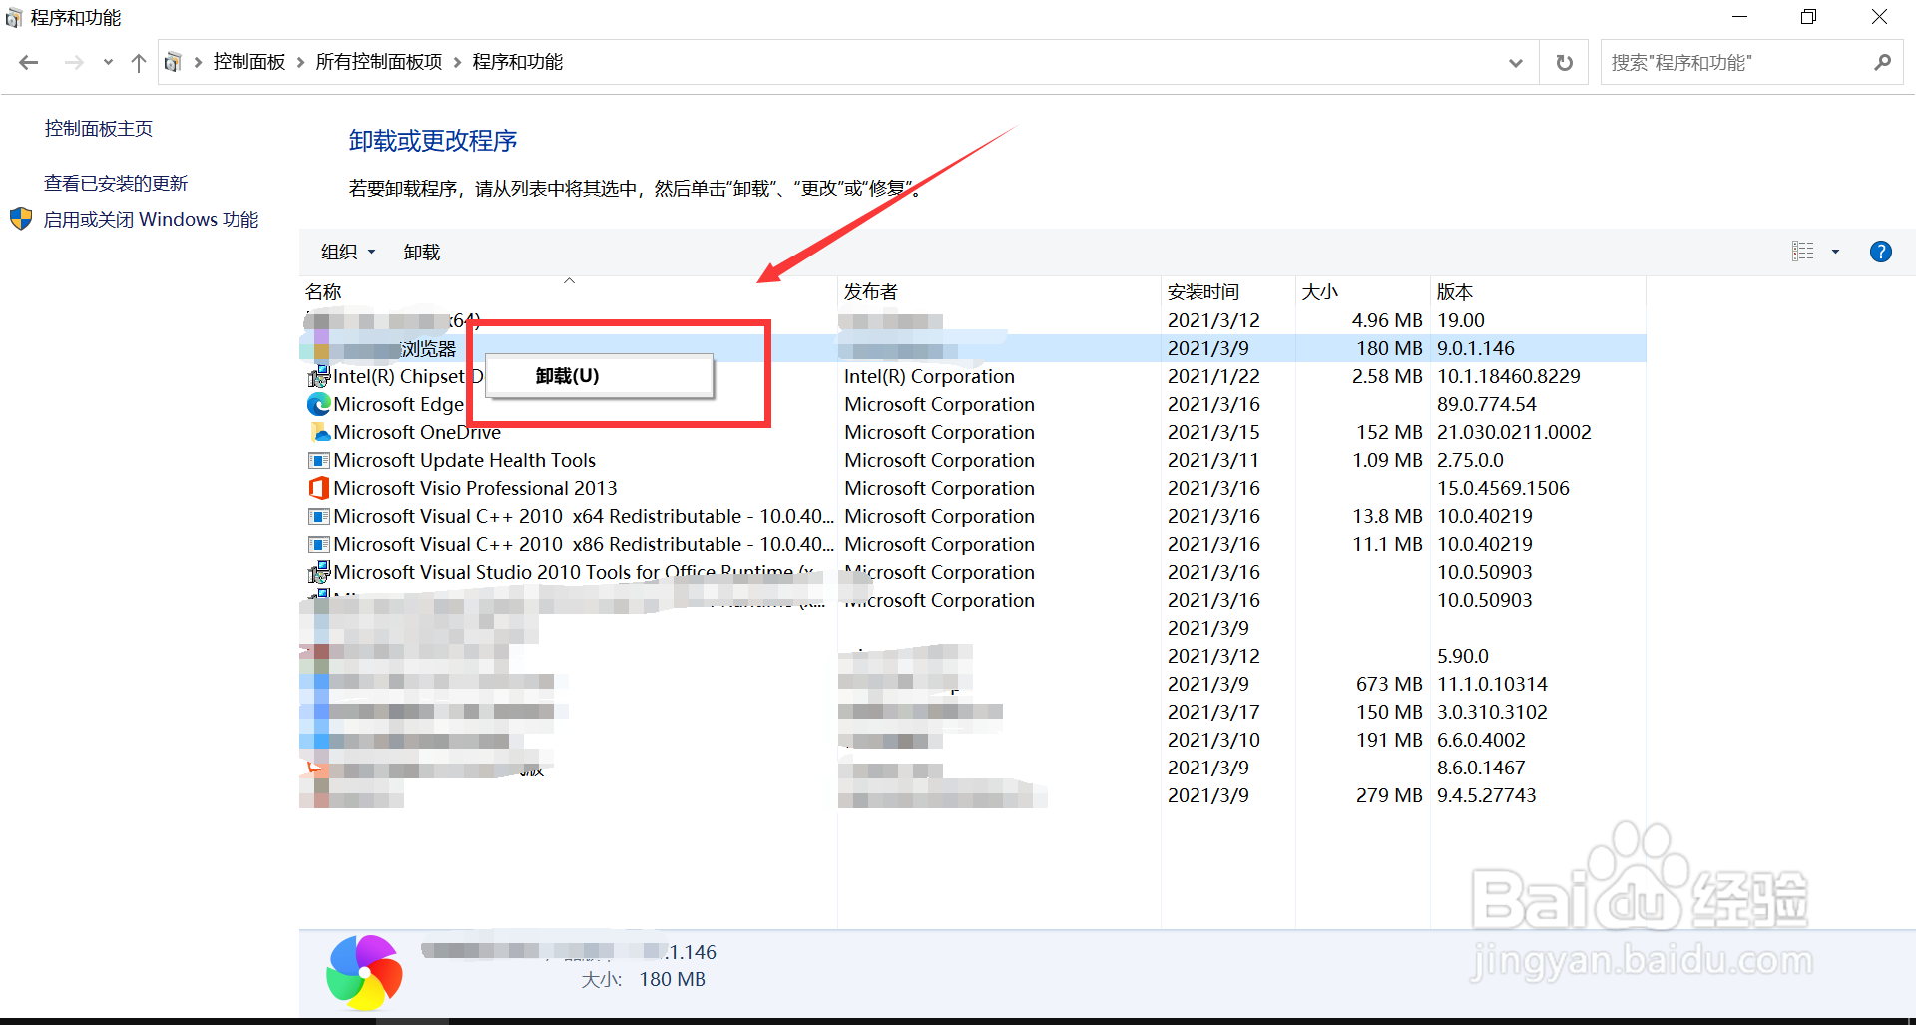Click version 6.6.0.4002 cell

click(x=1481, y=740)
